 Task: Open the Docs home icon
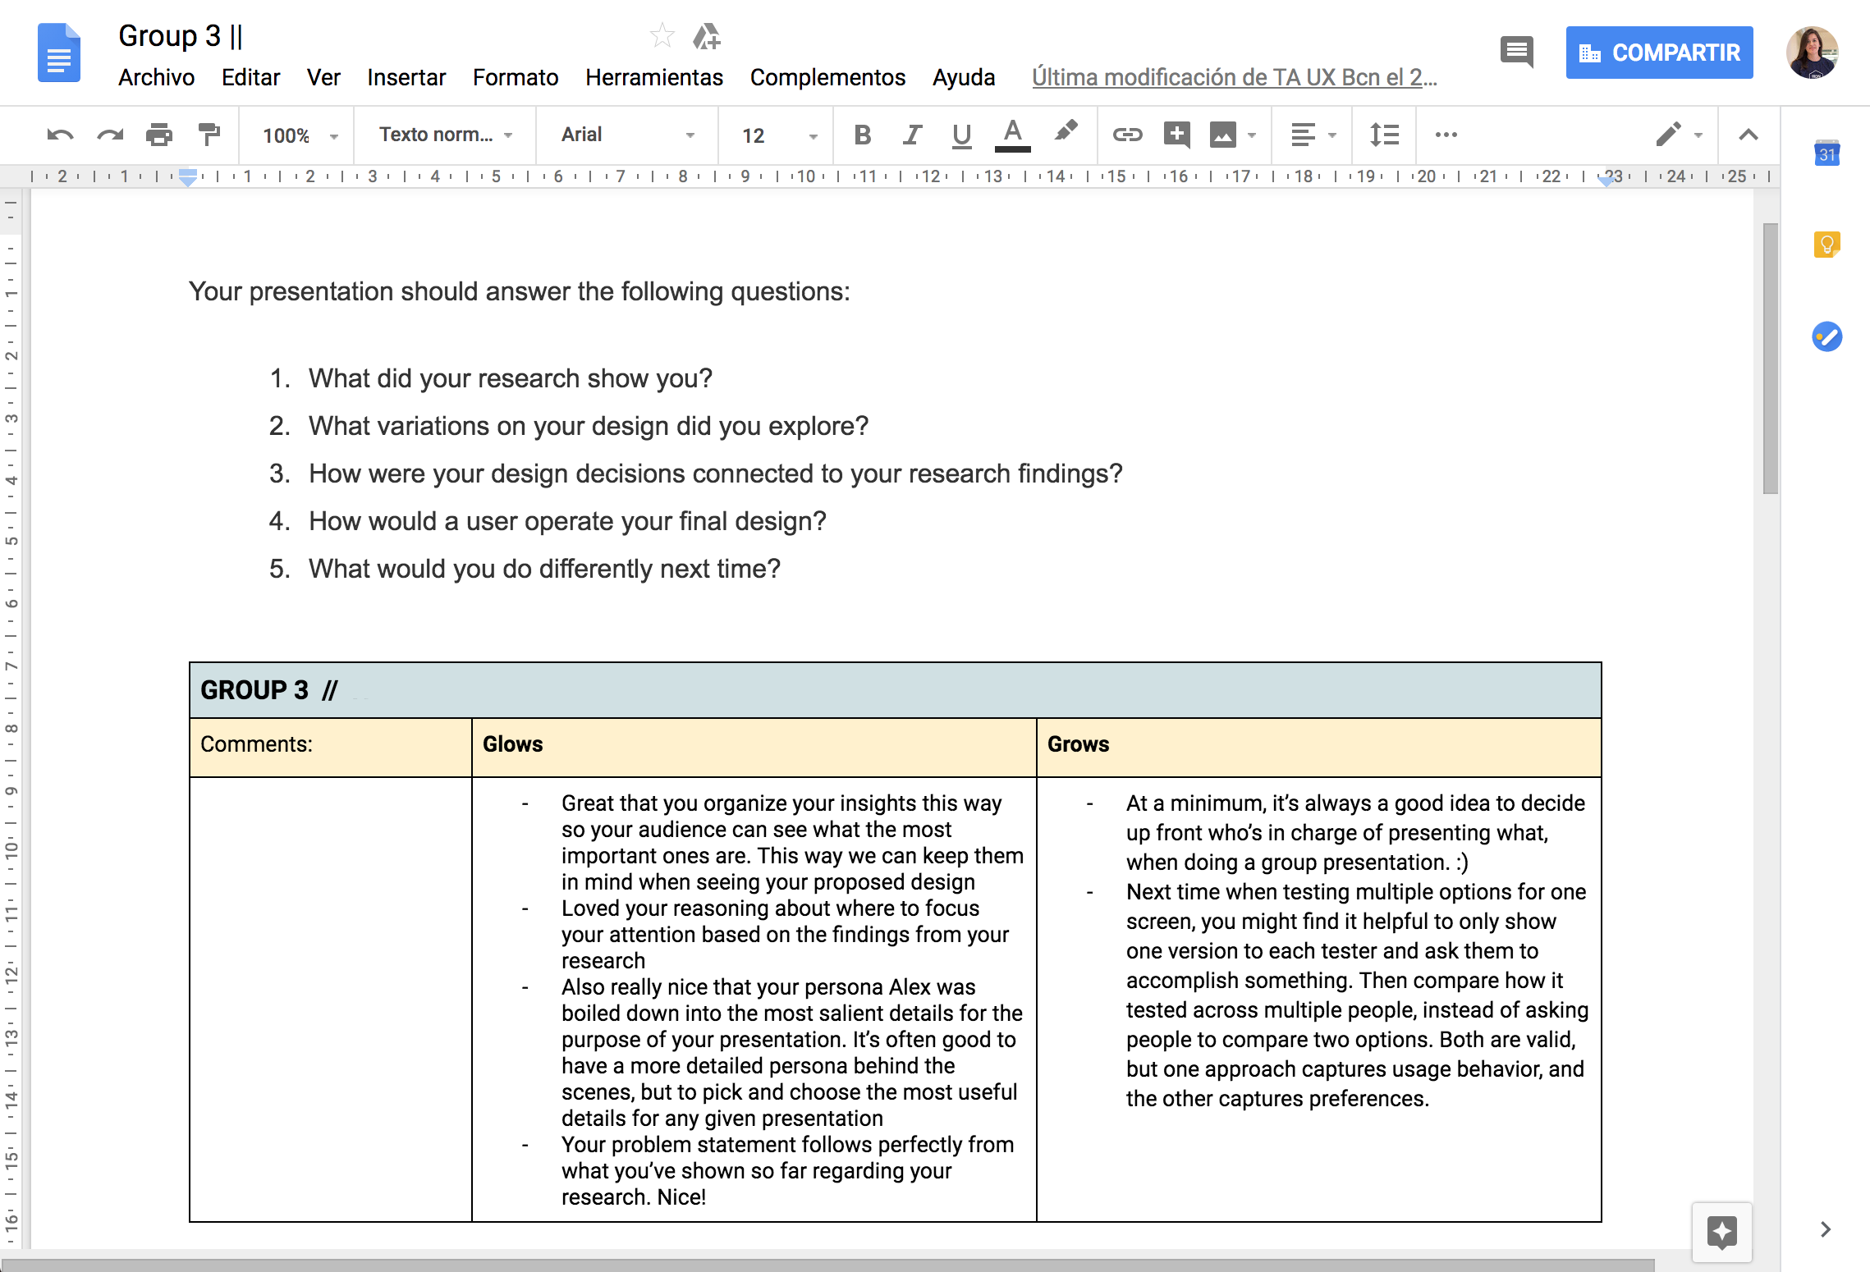click(x=59, y=53)
